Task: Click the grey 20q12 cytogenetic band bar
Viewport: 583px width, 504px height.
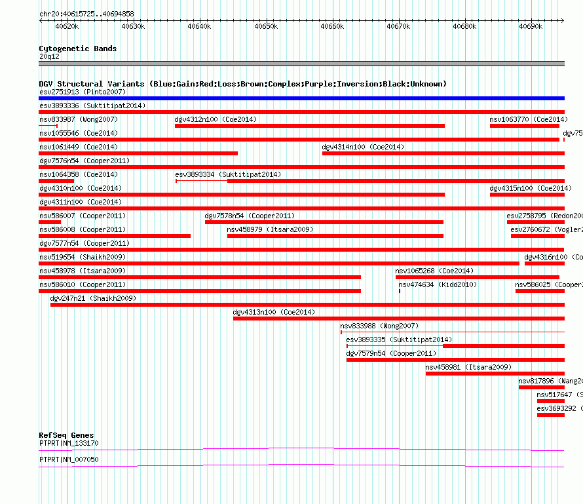Action: click(301, 64)
